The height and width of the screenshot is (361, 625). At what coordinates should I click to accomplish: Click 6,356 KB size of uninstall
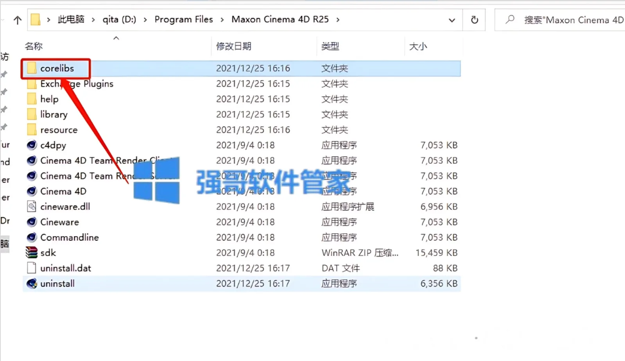point(439,284)
